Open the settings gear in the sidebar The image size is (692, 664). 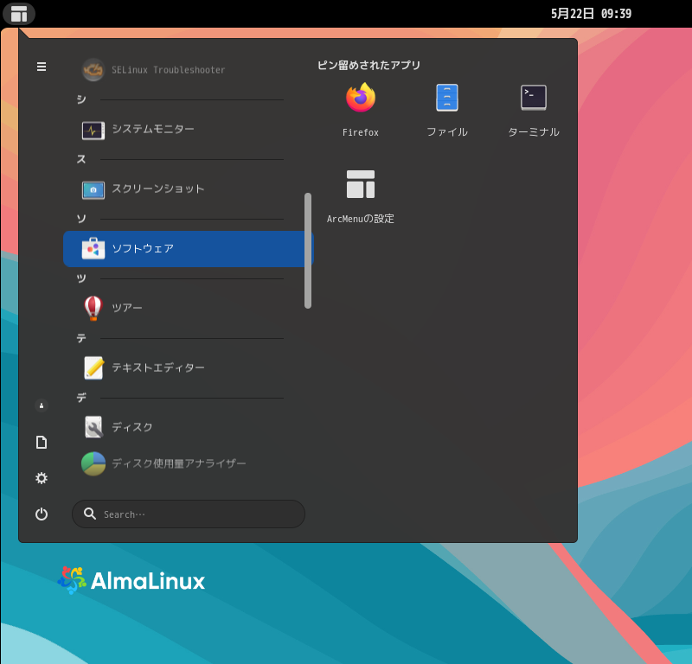[41, 478]
